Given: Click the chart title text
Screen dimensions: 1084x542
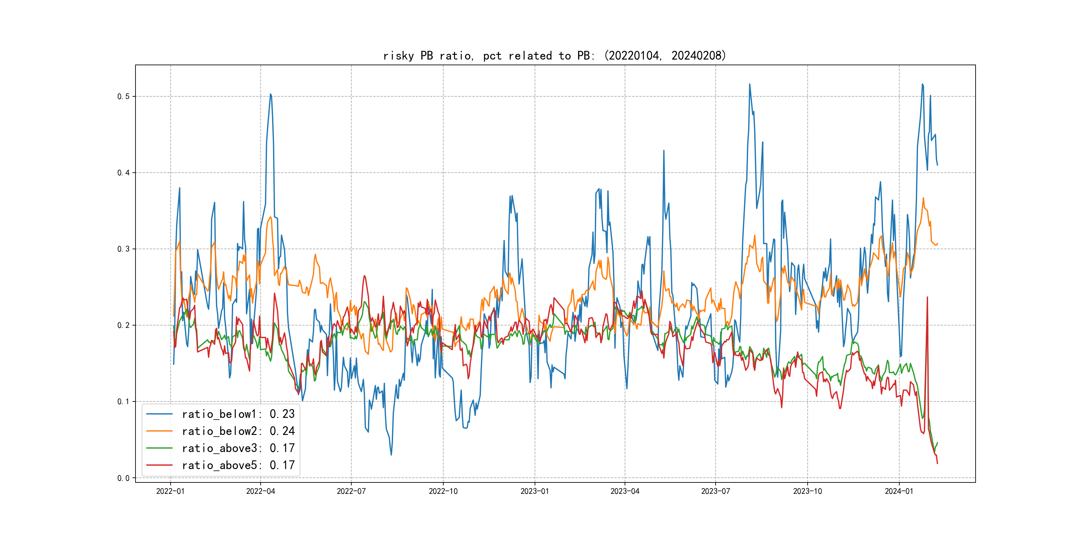Looking at the screenshot, I should click(555, 56).
